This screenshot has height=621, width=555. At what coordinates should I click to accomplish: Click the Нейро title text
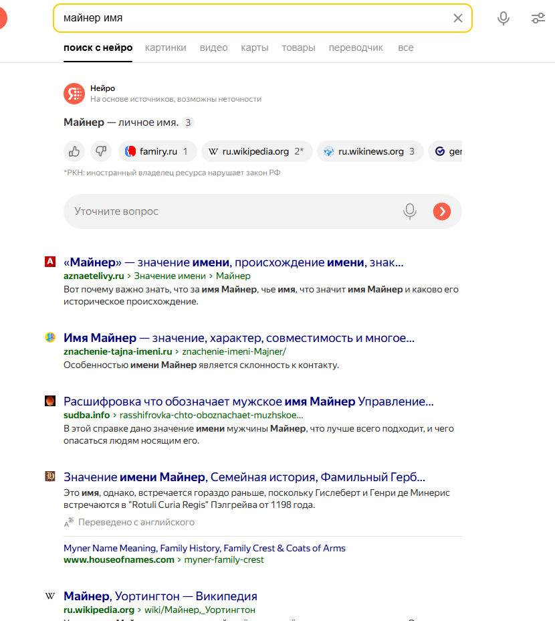click(x=102, y=88)
